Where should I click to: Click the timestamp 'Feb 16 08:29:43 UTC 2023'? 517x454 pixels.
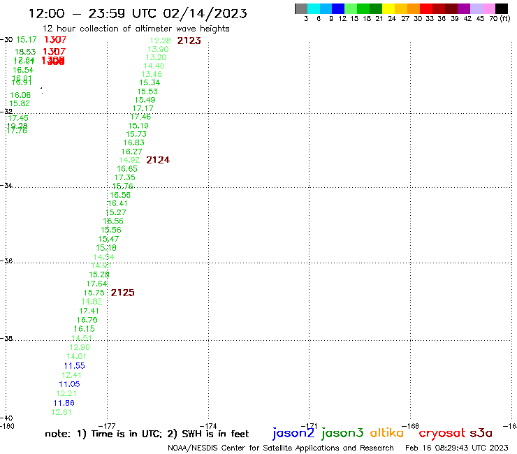457,448
